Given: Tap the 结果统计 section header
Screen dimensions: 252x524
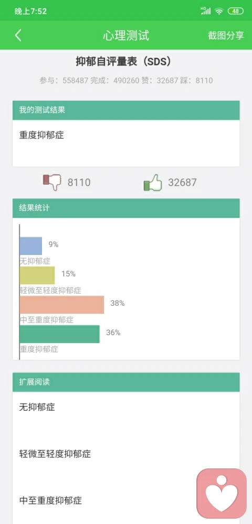Looking at the screenshot, I should coord(126,208).
